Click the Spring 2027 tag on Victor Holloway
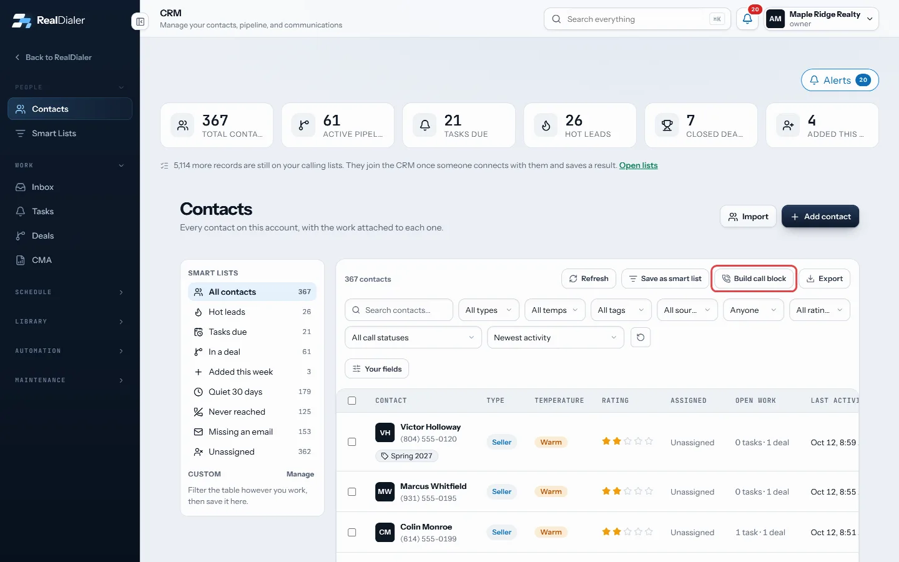 click(x=406, y=456)
